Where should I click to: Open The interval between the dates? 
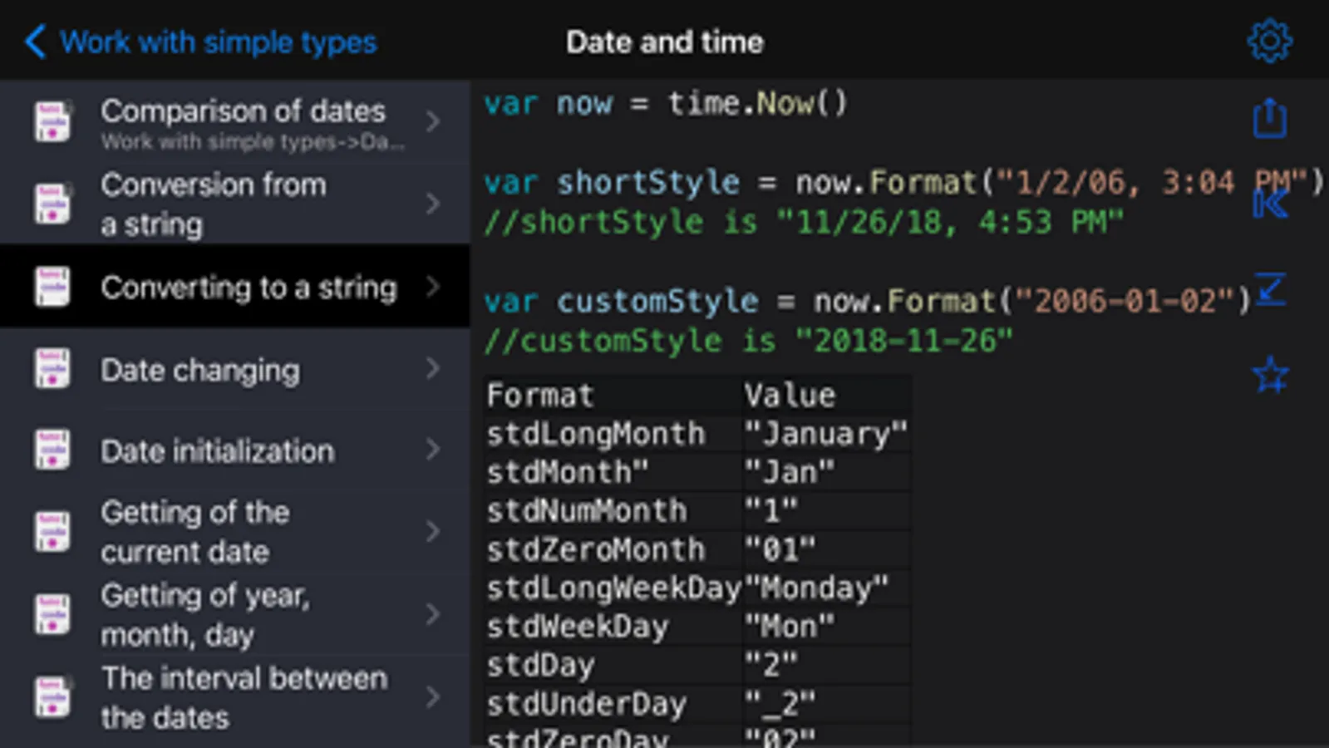coord(244,697)
